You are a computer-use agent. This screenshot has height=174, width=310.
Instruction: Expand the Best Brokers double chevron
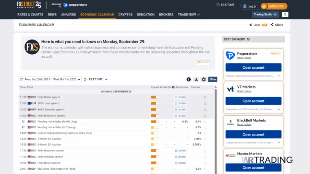tap(248, 39)
